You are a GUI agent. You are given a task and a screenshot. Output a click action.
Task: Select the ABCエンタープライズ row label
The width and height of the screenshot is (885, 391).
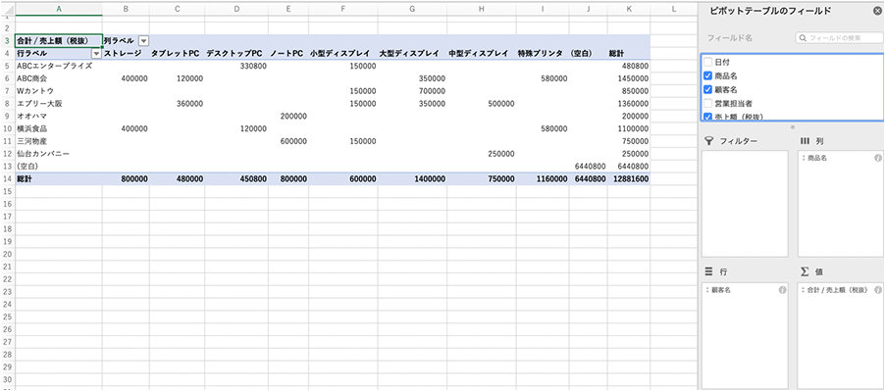point(55,66)
